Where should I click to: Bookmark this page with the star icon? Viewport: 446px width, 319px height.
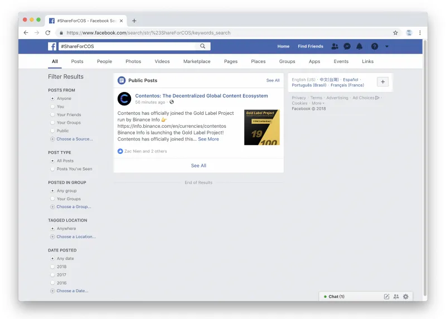395,33
